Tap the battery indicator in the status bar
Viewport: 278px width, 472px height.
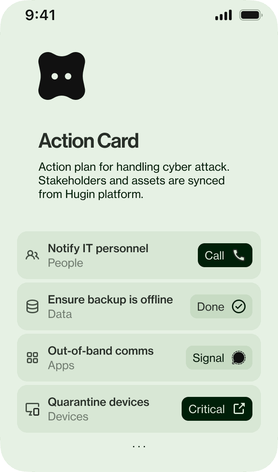[x=251, y=15]
